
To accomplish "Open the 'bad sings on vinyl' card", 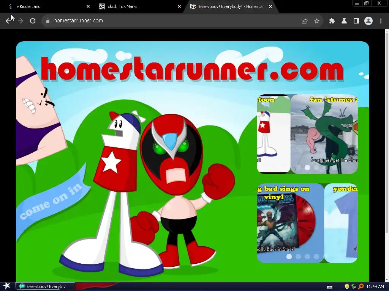I will click(290, 223).
